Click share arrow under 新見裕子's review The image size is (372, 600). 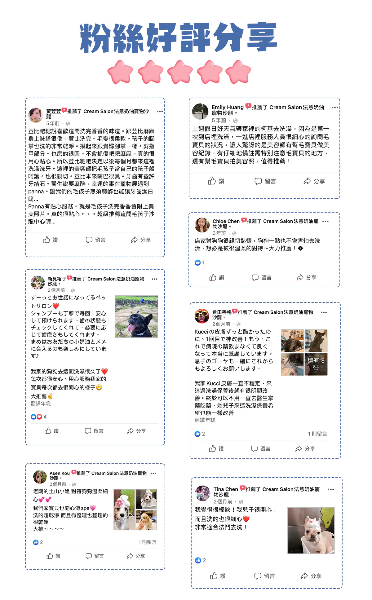(x=131, y=431)
